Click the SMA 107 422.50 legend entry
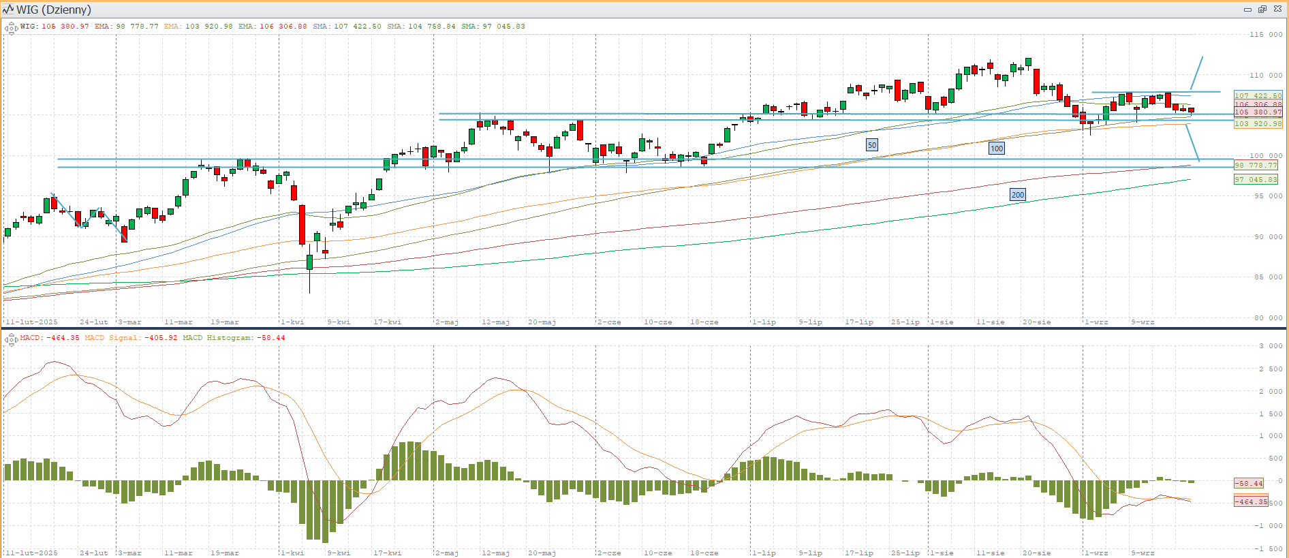1289x558 pixels. pos(347,27)
